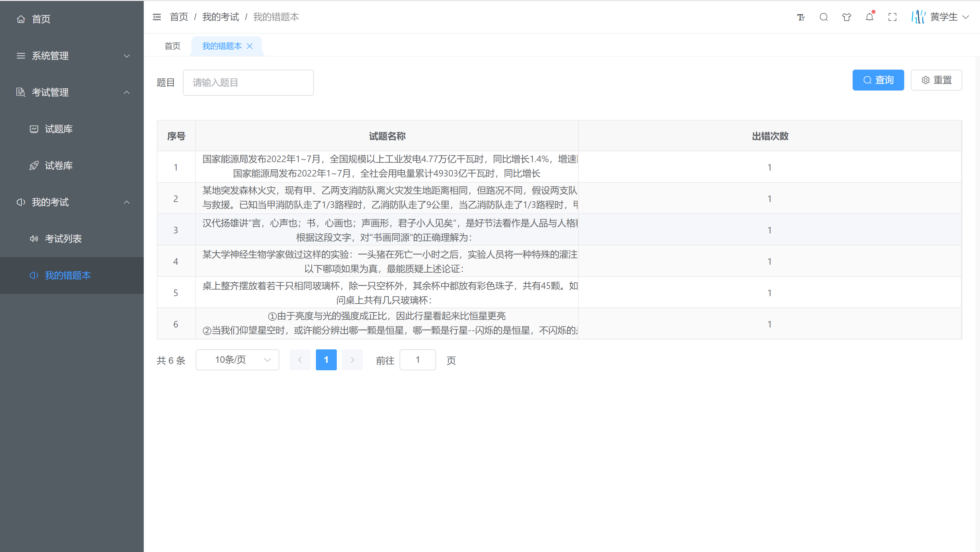980x552 pixels.
Task: Open the header search icon
Action: [x=824, y=17]
